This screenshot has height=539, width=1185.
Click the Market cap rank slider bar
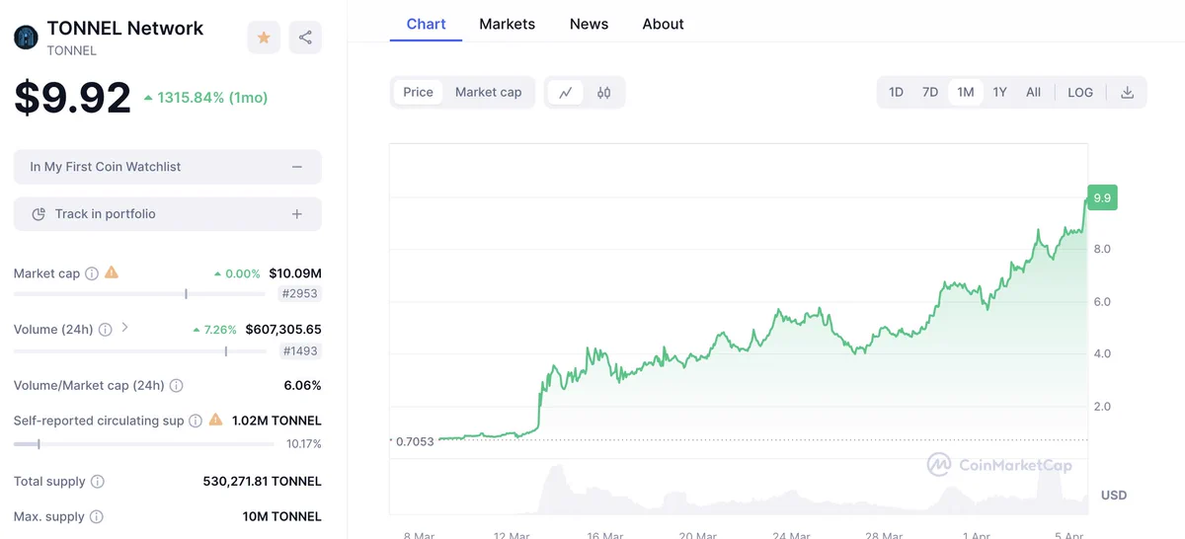click(x=139, y=293)
